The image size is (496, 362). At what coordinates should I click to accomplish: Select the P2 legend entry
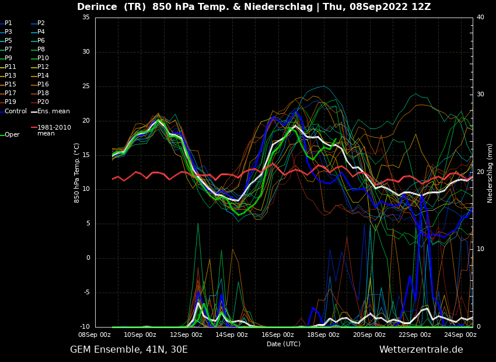click(x=38, y=23)
